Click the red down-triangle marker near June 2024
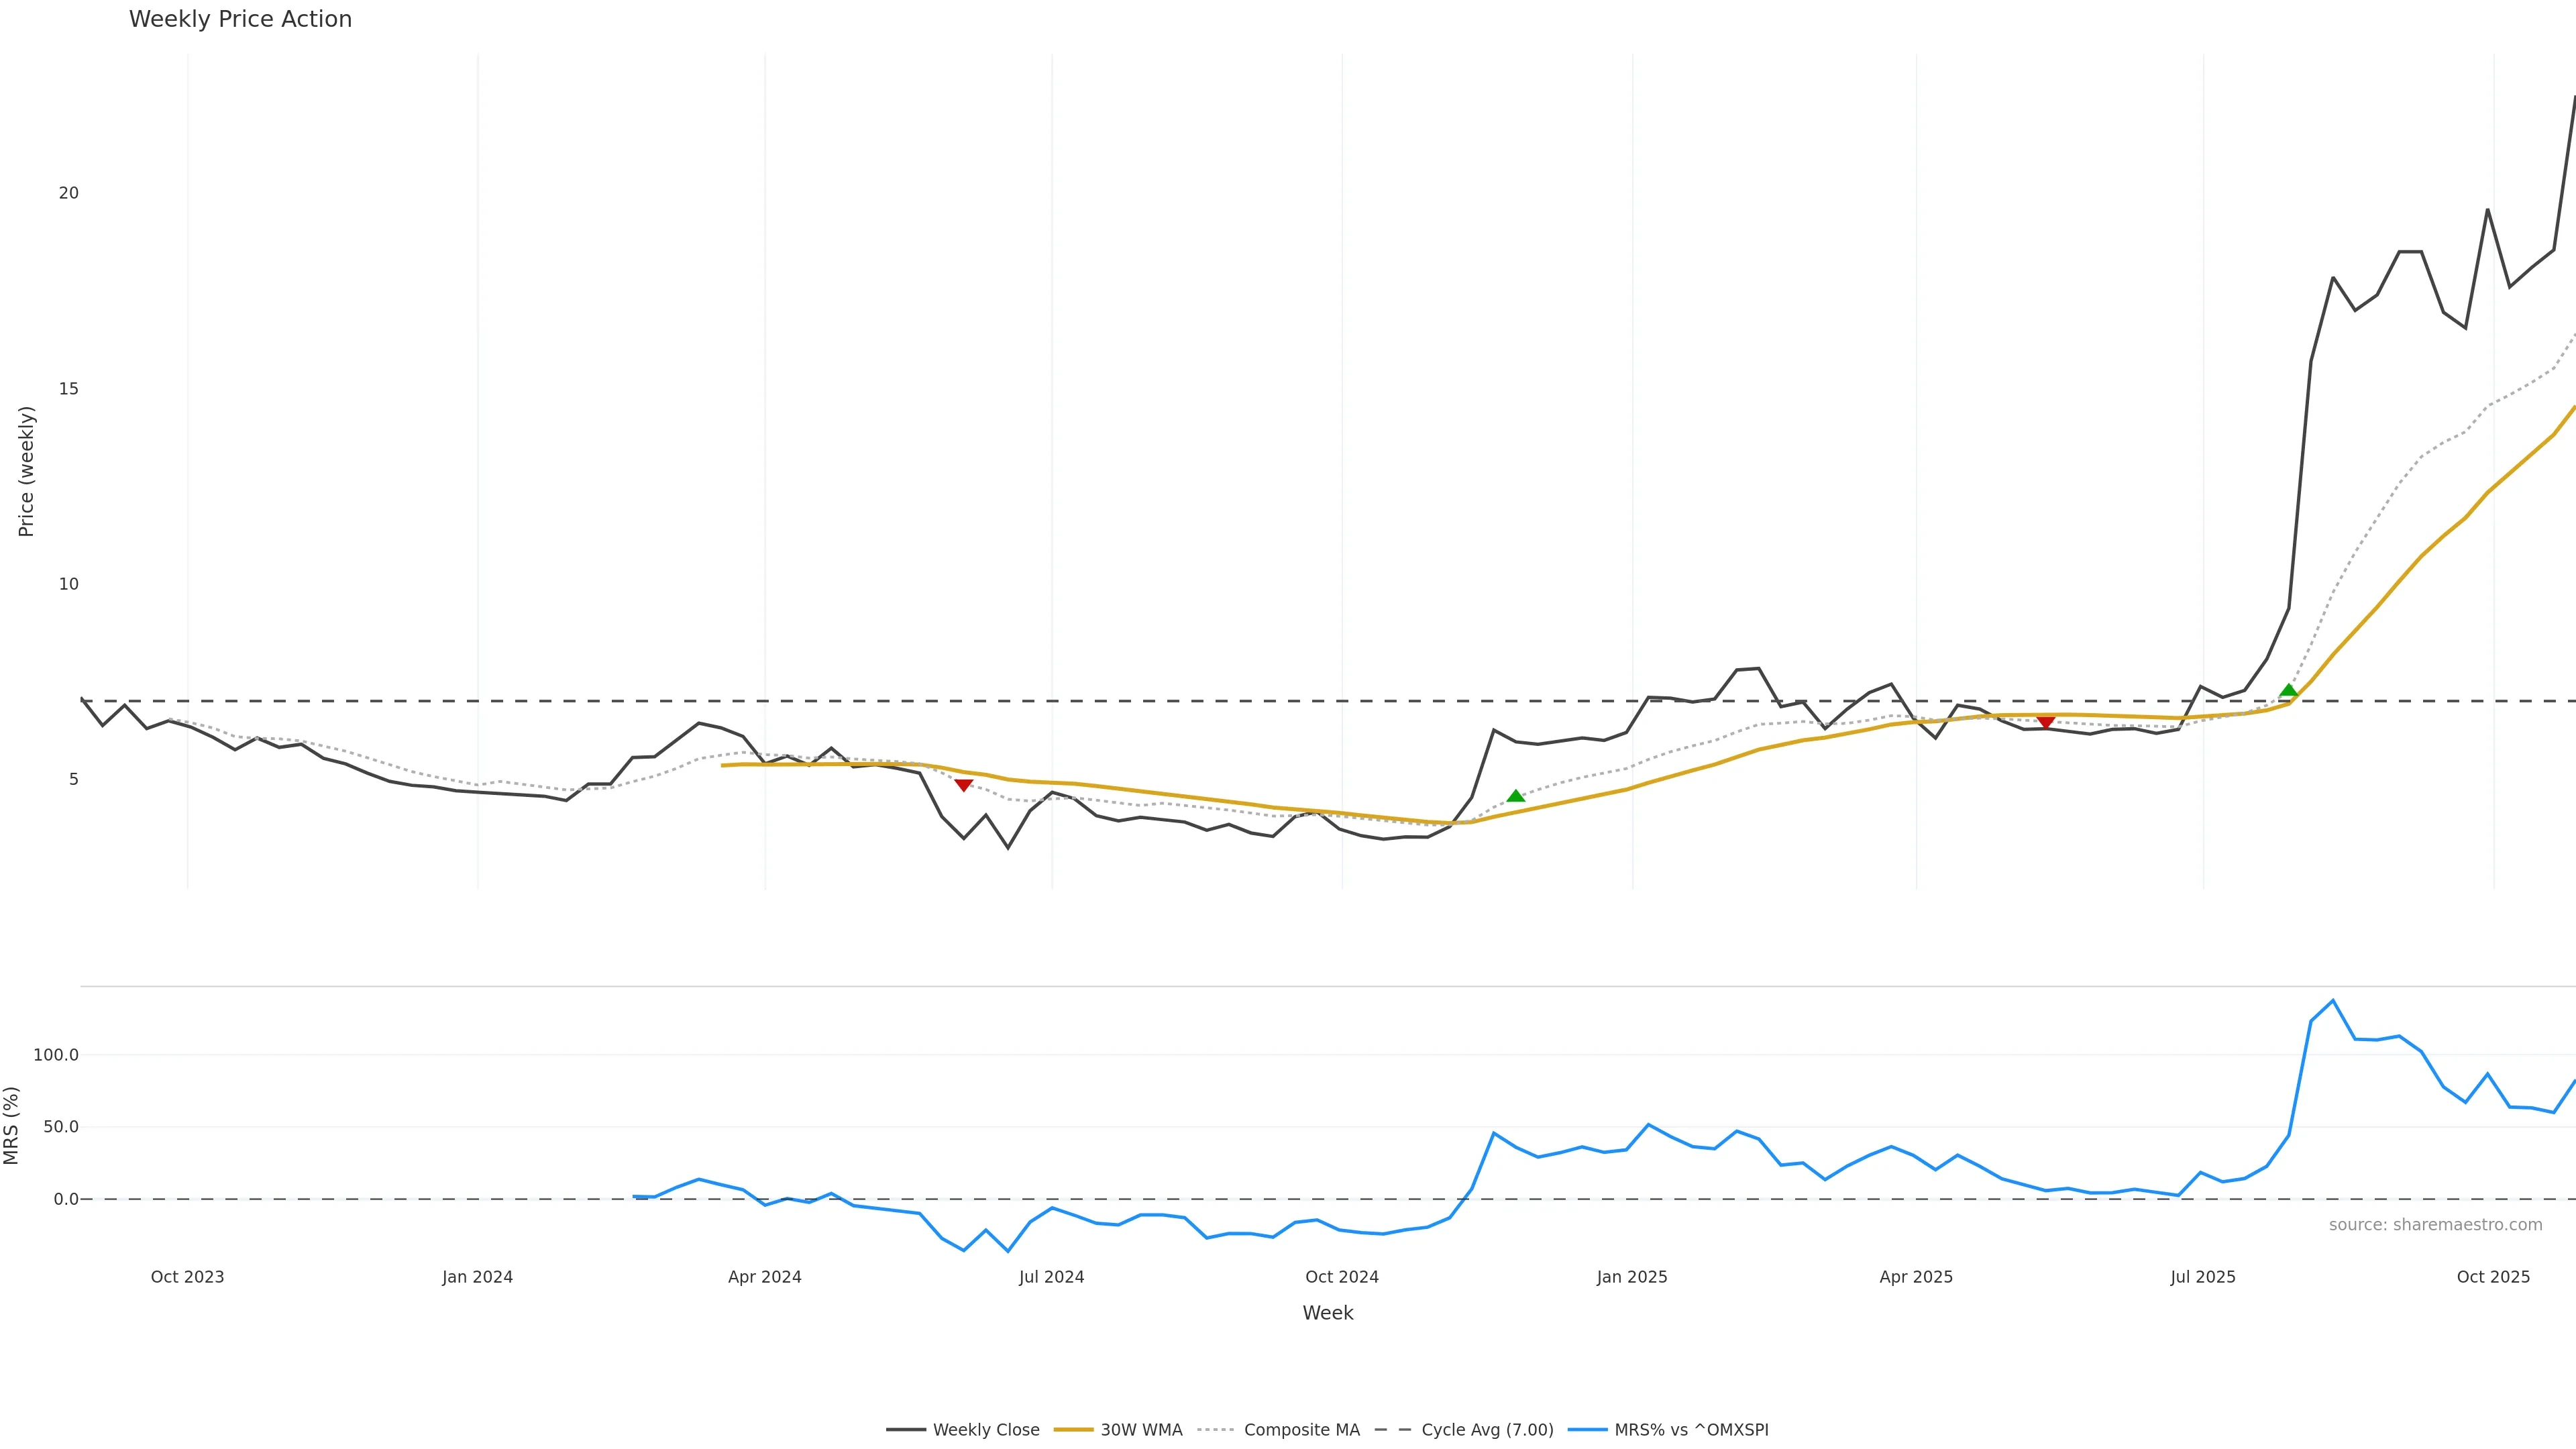The height and width of the screenshot is (1449, 2576). [963, 785]
